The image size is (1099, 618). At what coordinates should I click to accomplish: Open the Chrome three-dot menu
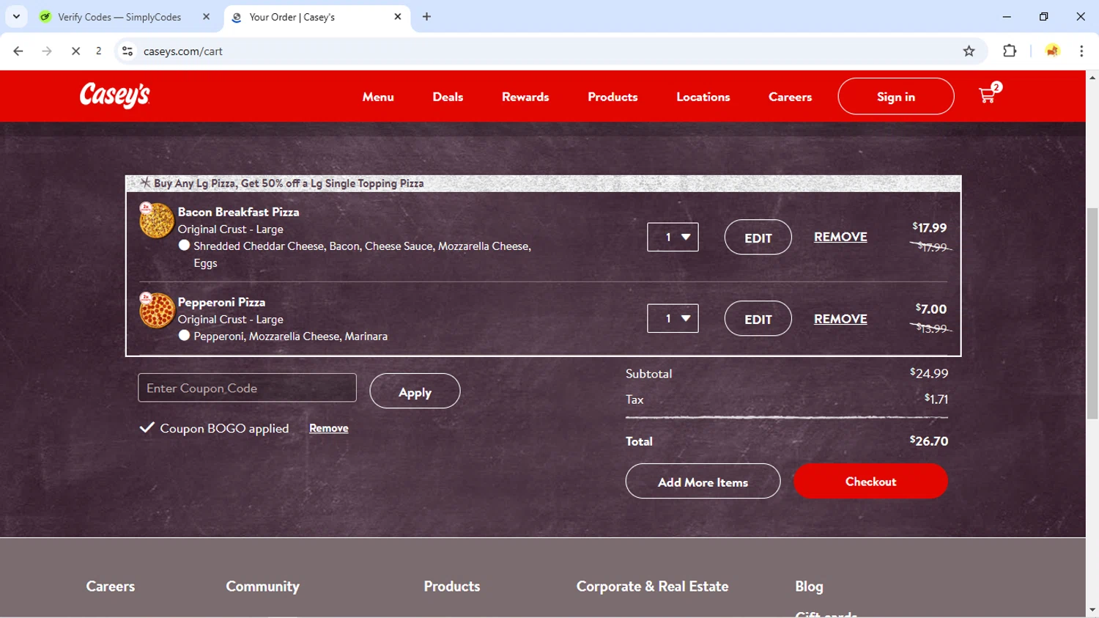(1081, 51)
